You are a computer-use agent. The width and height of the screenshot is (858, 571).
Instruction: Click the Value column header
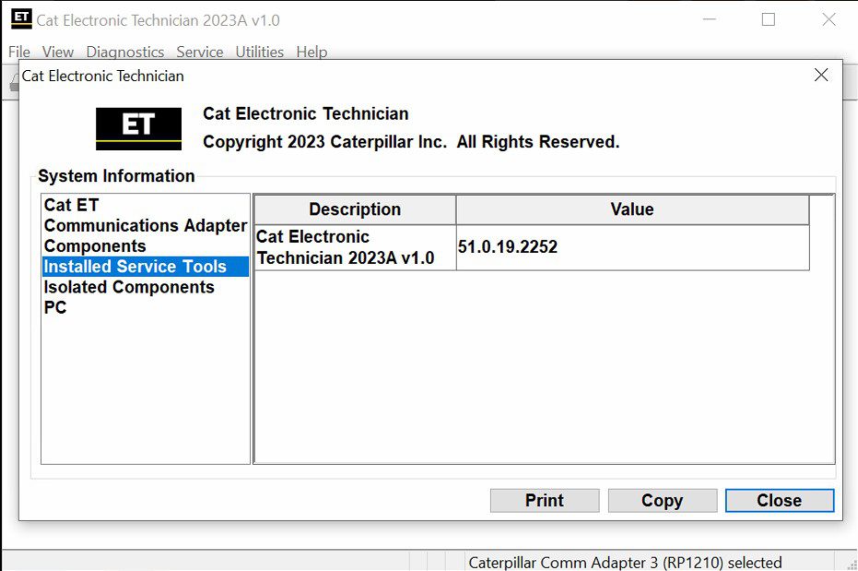631,208
